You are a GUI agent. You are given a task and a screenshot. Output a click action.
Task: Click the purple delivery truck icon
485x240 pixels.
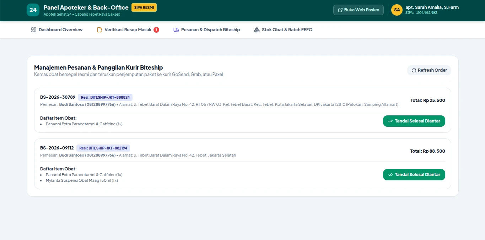176,30
